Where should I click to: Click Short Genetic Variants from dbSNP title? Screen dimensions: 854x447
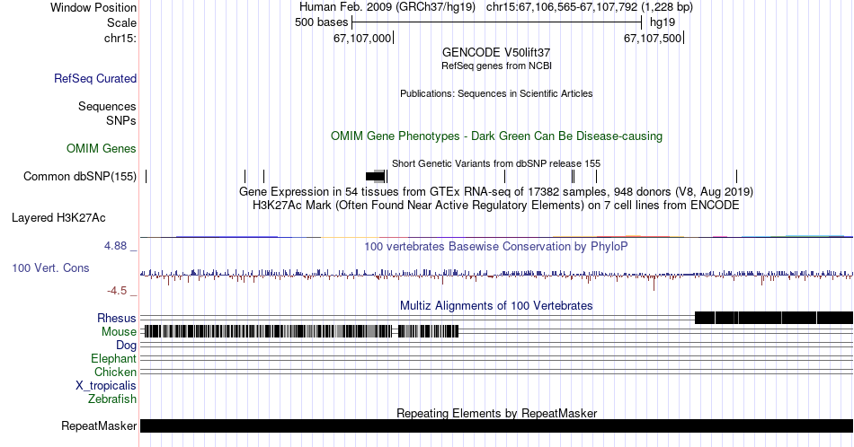(x=496, y=163)
